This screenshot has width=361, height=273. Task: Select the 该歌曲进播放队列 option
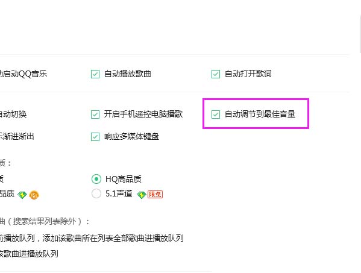click(29, 254)
